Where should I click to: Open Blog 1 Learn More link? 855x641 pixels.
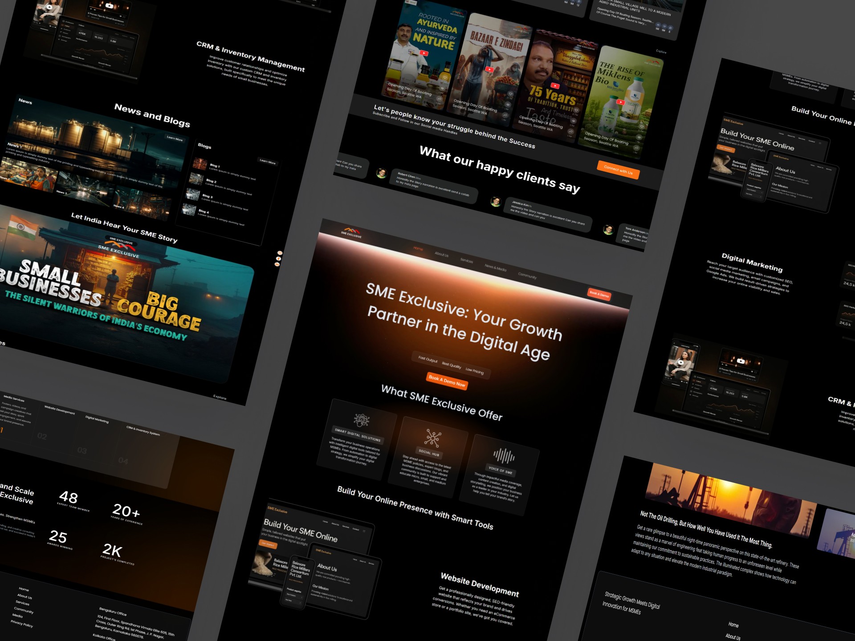(x=267, y=162)
